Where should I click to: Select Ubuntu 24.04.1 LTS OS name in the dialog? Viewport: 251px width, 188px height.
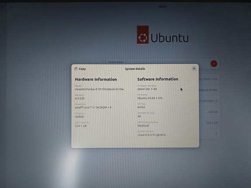(x=150, y=98)
